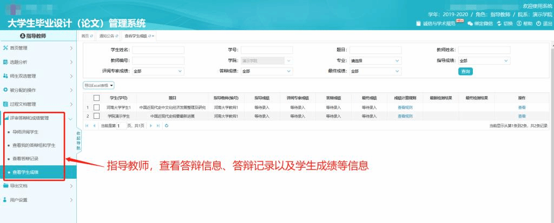Click the 帮助 help icon
The image size is (554, 223).
click(x=519, y=24)
